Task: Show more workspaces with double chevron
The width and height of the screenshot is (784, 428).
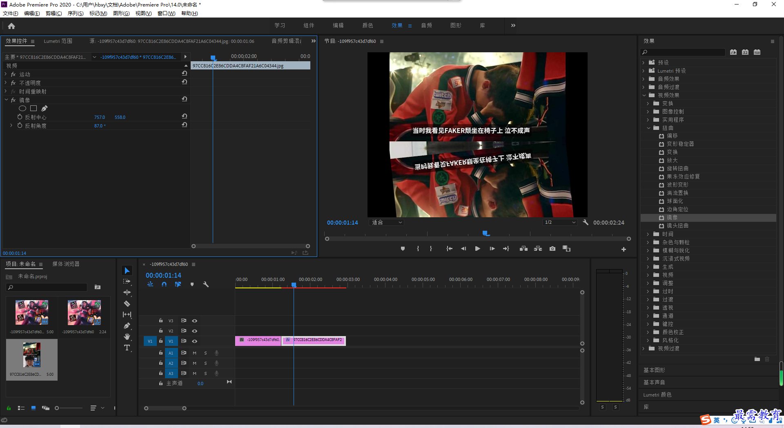Action: pyautogui.click(x=513, y=25)
